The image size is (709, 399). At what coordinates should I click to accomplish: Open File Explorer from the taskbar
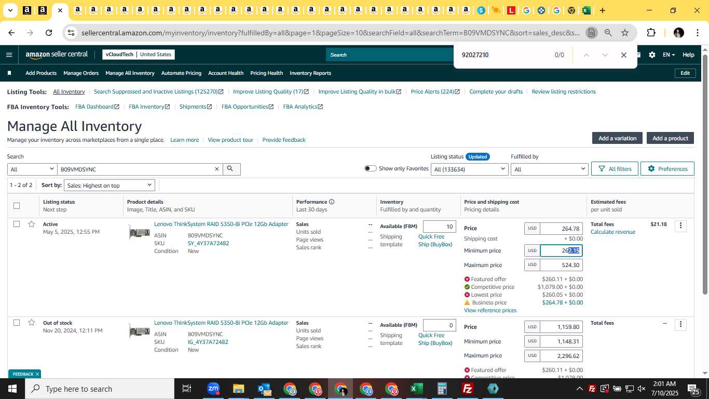pyautogui.click(x=238, y=389)
